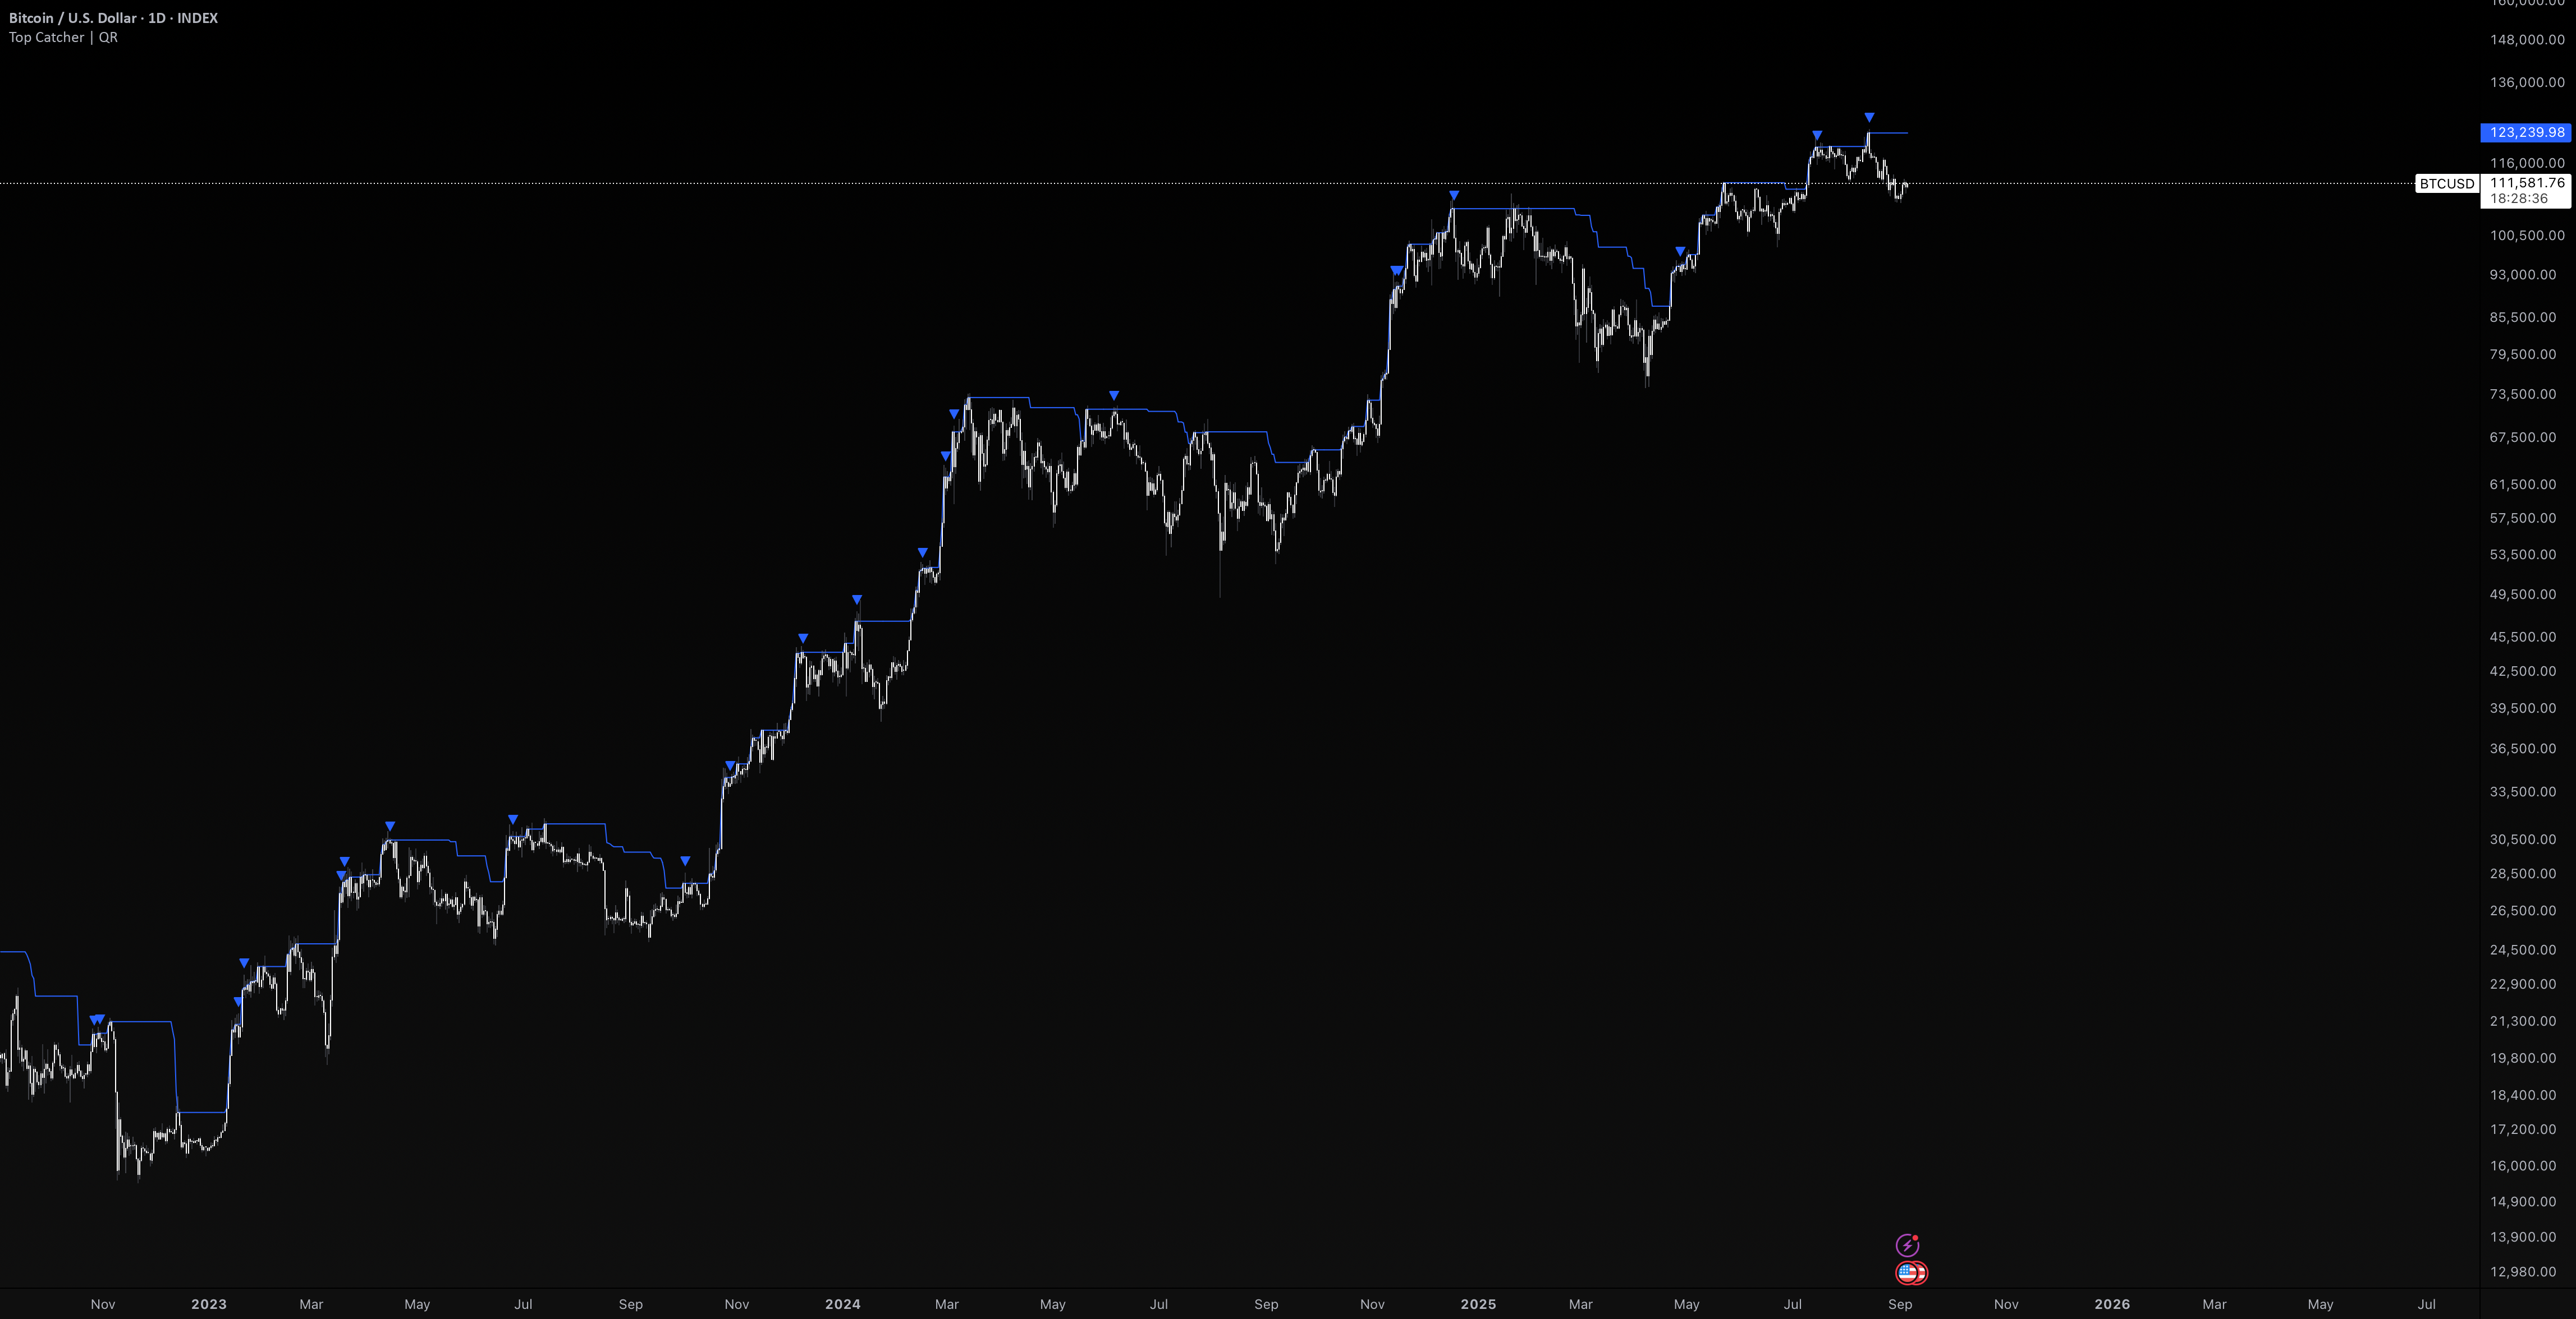Open the purple lightning event icon
The image size is (2576, 1319).
tap(1908, 1245)
